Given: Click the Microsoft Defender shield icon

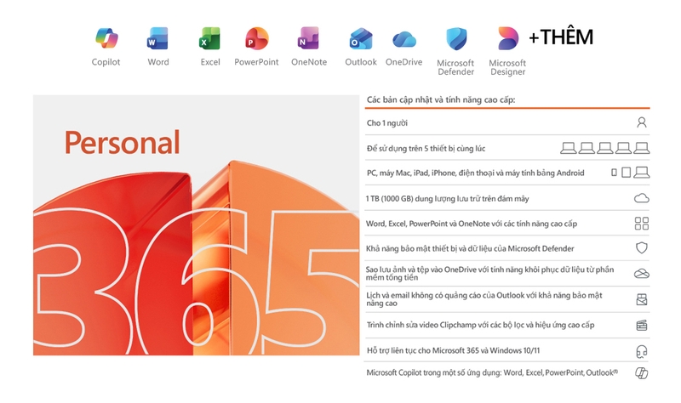Looking at the screenshot, I should coord(456,38).
